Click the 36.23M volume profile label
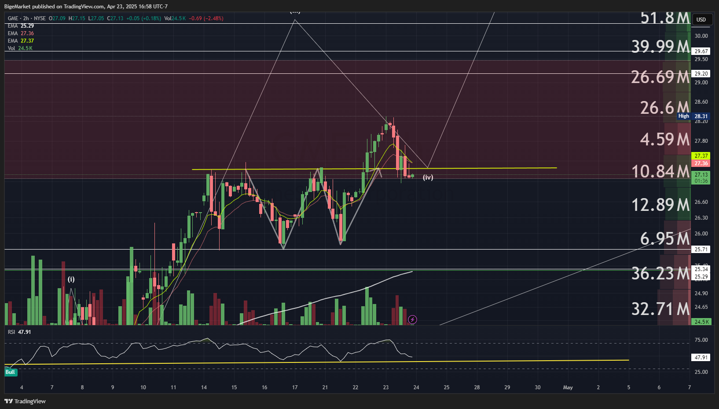719x409 pixels. click(x=660, y=274)
